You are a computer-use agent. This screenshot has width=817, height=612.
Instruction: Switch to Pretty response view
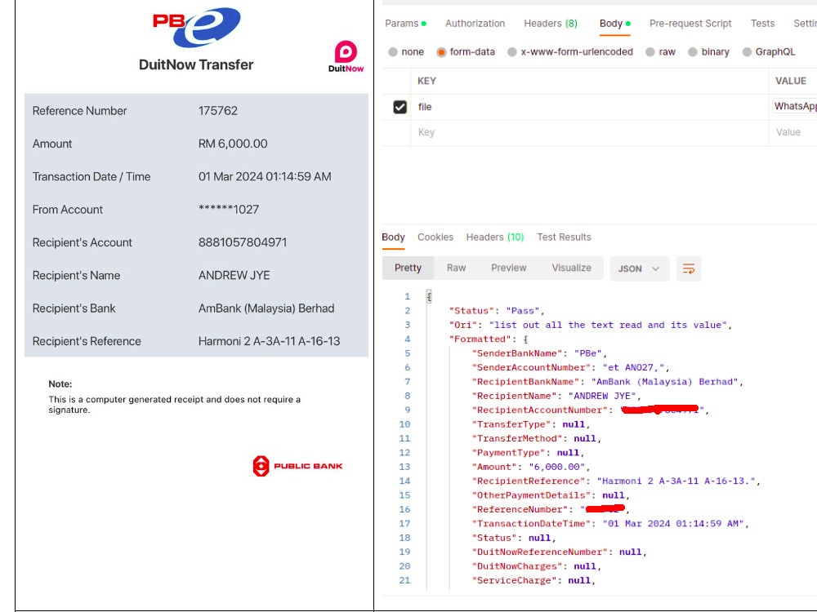click(408, 268)
